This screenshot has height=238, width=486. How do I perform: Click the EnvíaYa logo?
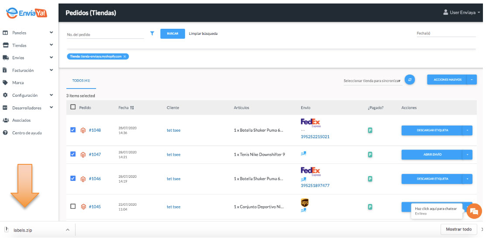[x=27, y=13]
